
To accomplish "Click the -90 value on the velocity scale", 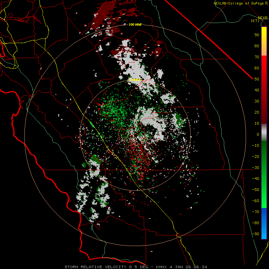I will pyautogui.click(x=256, y=234).
